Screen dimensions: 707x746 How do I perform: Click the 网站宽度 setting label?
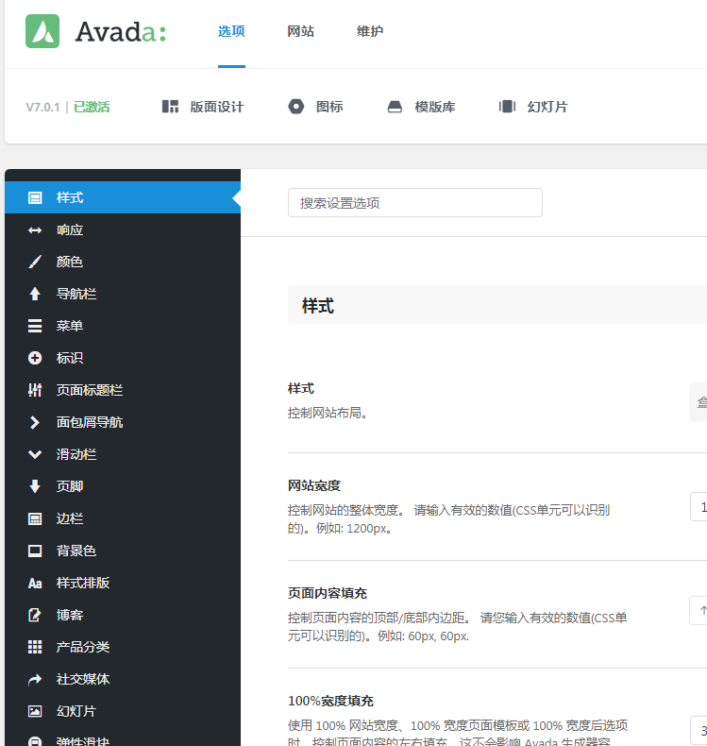pos(314,485)
